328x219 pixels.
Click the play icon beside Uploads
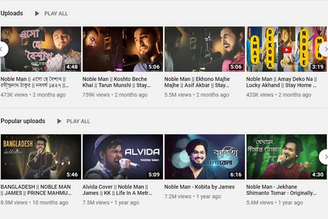tap(37, 13)
